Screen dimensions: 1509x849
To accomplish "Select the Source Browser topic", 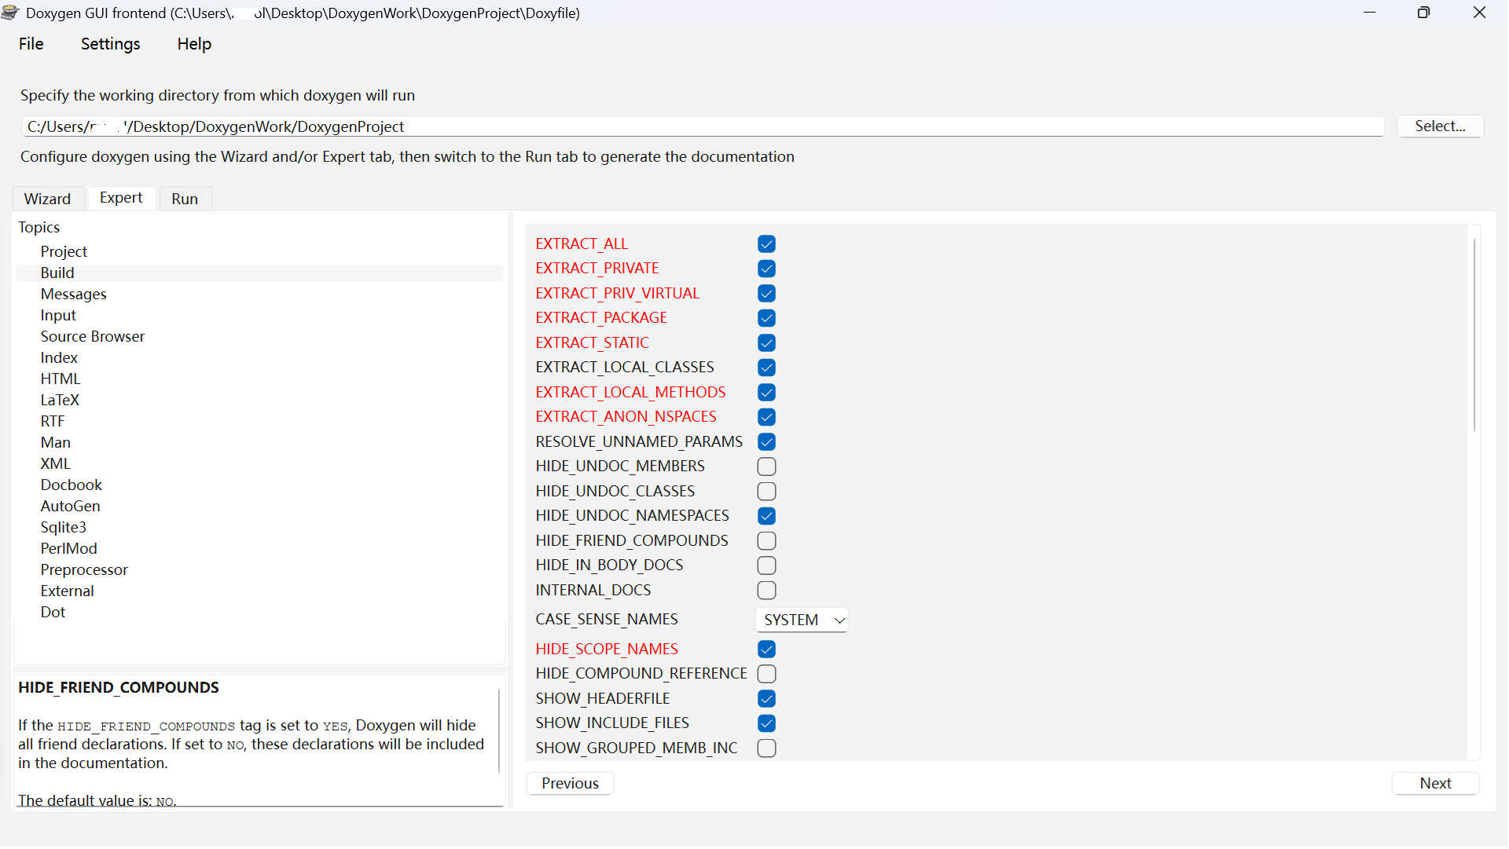I will [93, 336].
